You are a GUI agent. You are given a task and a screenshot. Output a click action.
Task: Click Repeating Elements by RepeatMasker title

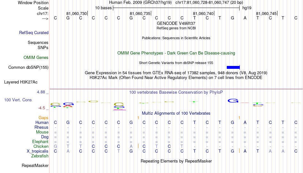tap(176, 161)
